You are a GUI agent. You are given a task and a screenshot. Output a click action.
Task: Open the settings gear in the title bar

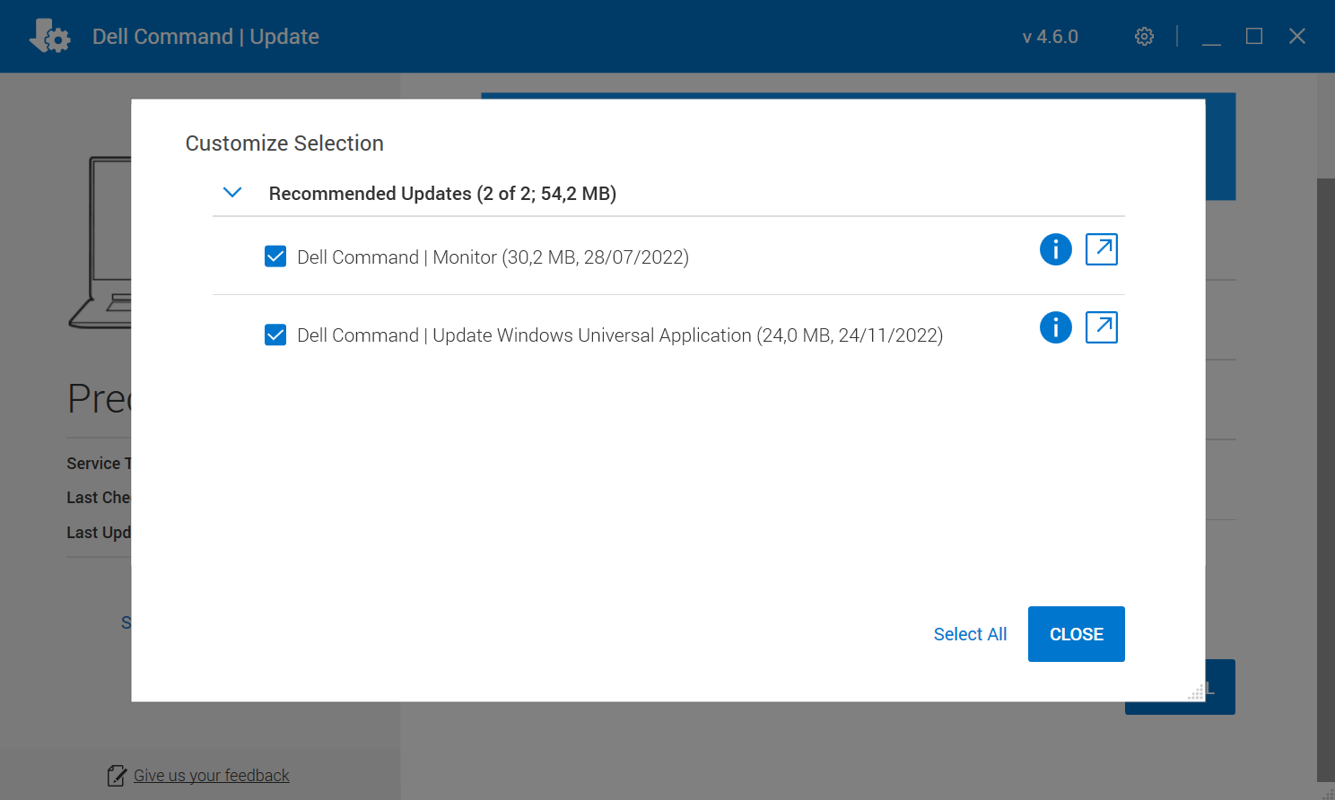pyautogui.click(x=1143, y=36)
